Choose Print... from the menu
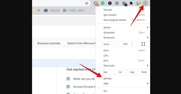The image size is (181, 94). click(123, 50)
